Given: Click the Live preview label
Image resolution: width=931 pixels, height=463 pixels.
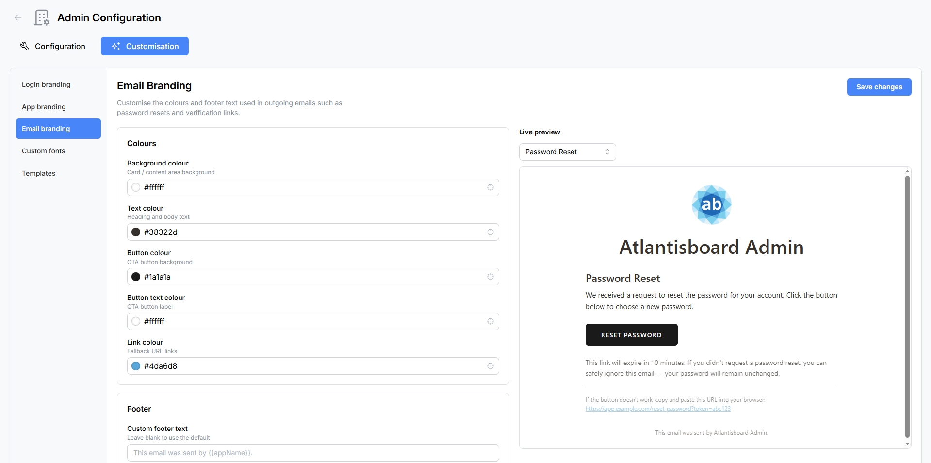Looking at the screenshot, I should pos(539,132).
